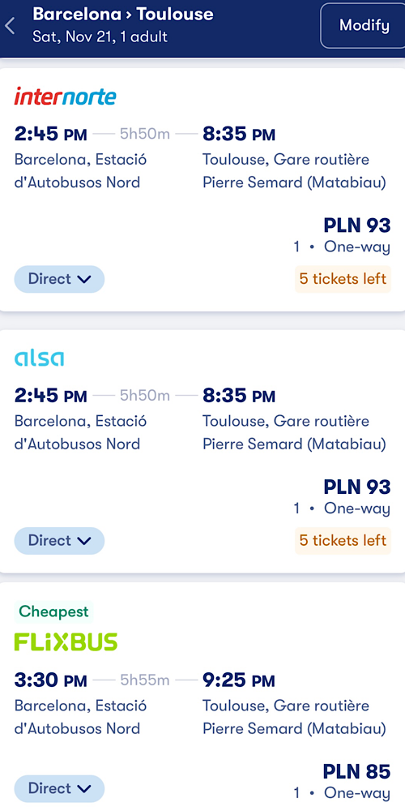Select the internorte PLN 93 price
This screenshot has width=405, height=811.
point(357,225)
